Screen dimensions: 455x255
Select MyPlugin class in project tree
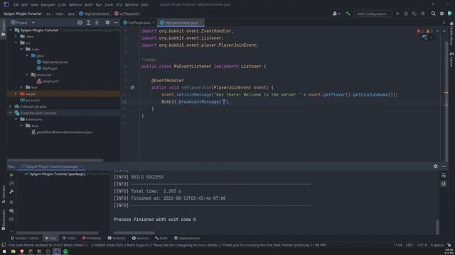pos(50,68)
